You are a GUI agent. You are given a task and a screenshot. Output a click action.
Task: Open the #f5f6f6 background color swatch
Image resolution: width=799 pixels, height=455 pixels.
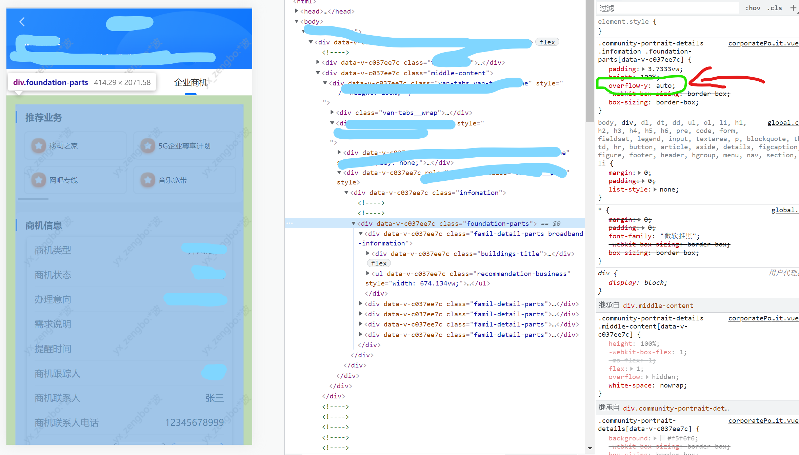(663, 438)
